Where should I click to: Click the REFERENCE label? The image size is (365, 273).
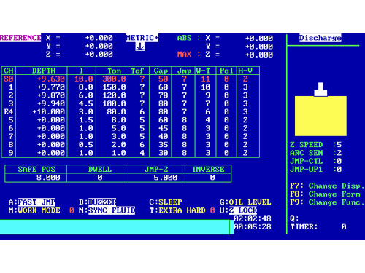tap(20, 38)
